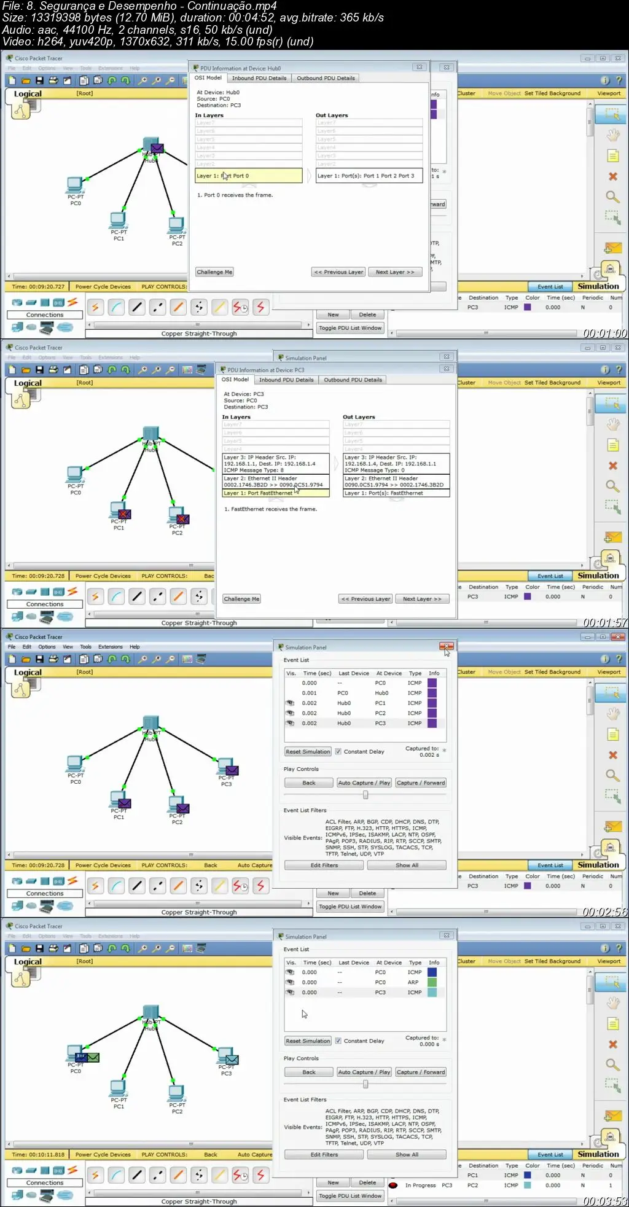Pick Serial DCE clock cable in 00:01:00 frame
629x1207 pixels.
click(240, 307)
